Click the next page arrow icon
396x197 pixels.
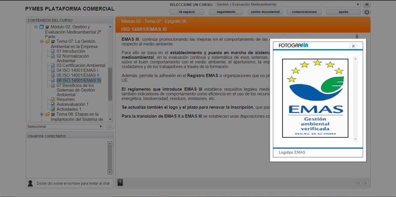pos(366,183)
